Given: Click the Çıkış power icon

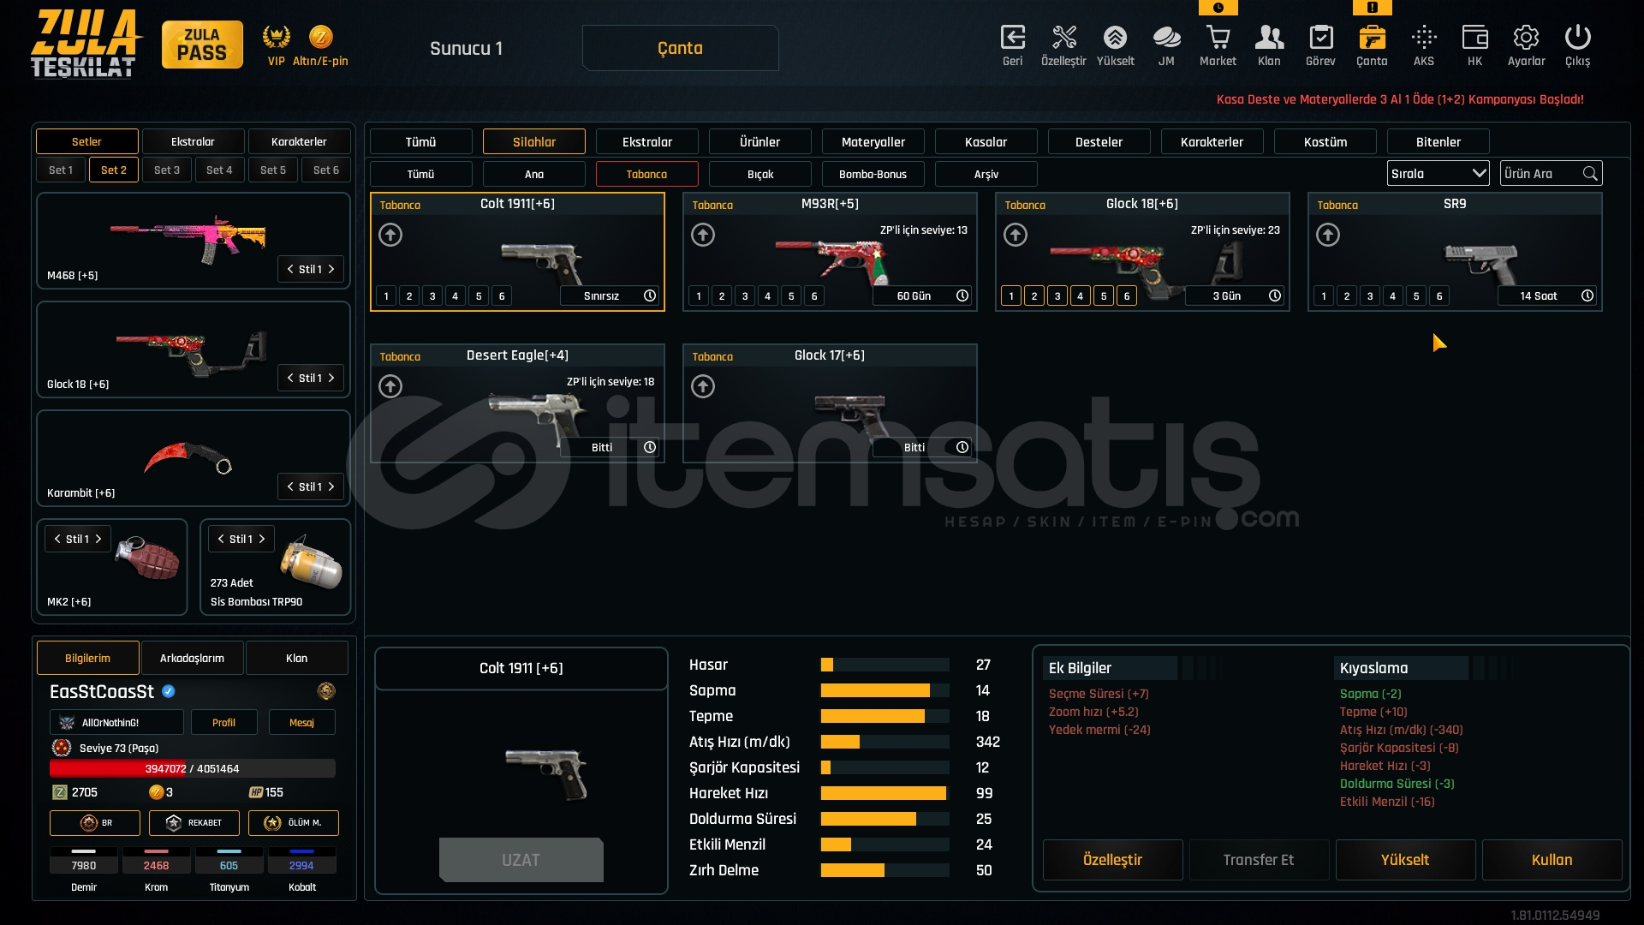Looking at the screenshot, I should pos(1577,39).
